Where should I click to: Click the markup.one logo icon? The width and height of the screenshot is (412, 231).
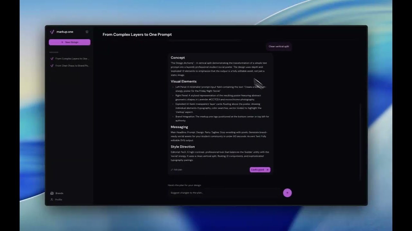tap(52, 32)
